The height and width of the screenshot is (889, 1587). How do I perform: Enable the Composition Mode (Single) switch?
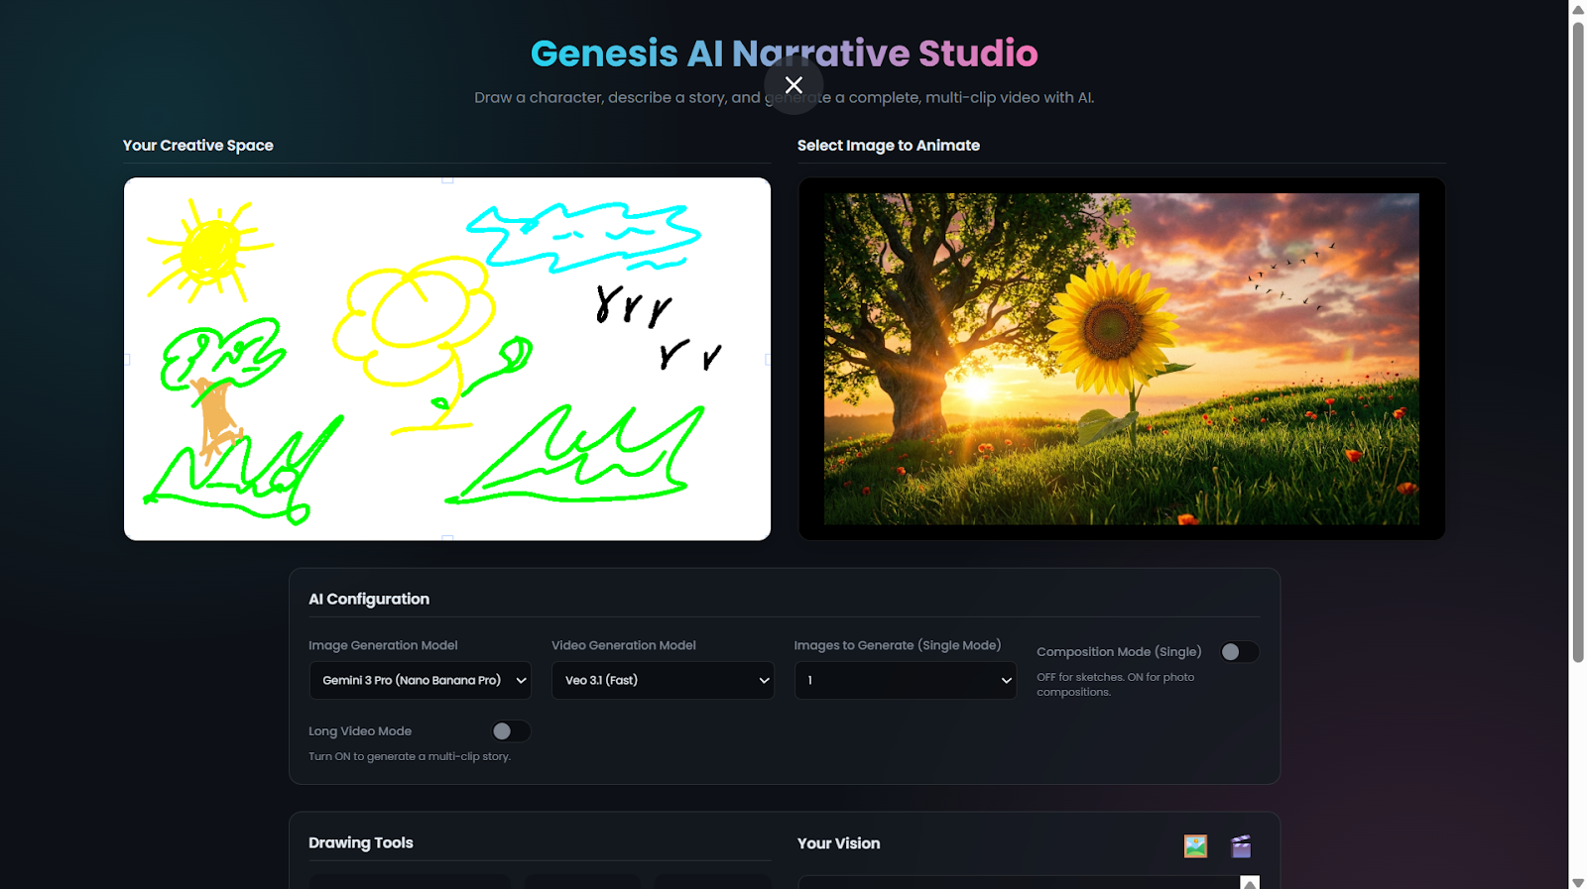click(1239, 652)
